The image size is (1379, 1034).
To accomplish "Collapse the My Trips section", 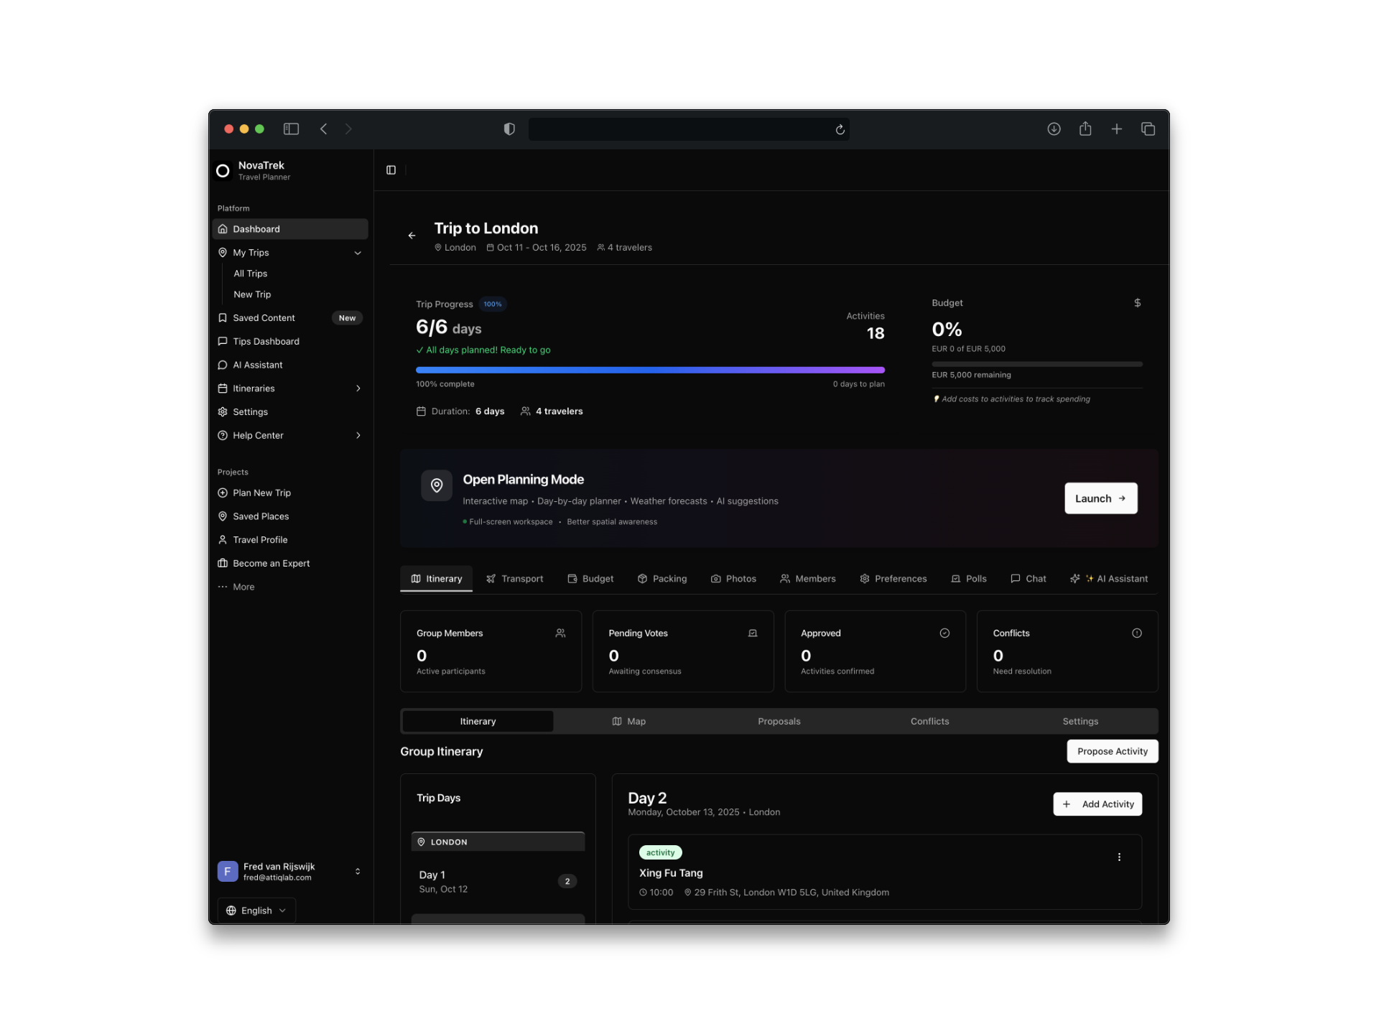I will [x=358, y=253].
